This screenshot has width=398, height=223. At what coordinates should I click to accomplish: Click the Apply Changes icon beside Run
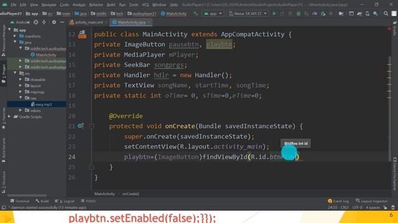(282, 14)
